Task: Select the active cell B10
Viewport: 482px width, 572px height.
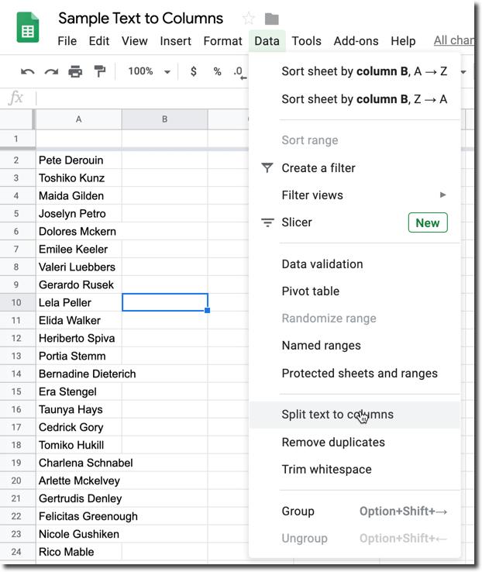Action: coord(165,302)
